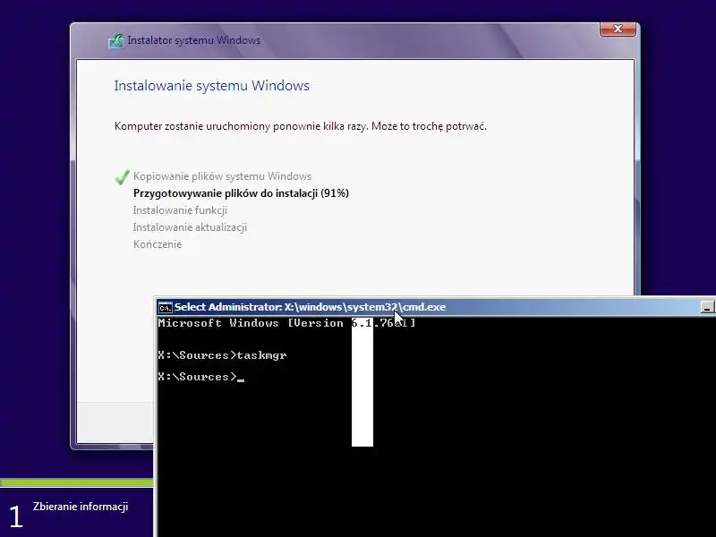This screenshot has height=537, width=716.
Task: Click 'Kopiowanie plików systemu Windows' step
Action: [222, 176]
